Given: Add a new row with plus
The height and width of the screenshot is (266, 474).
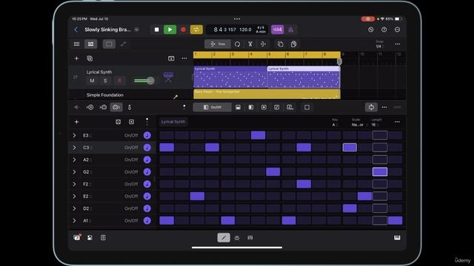Looking at the screenshot, I should pos(76,122).
